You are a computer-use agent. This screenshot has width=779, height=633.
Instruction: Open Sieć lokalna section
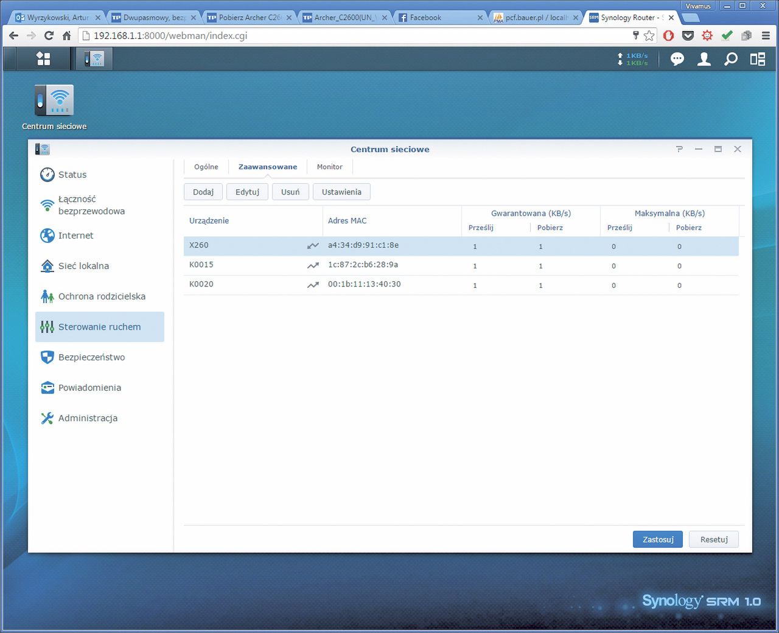(x=100, y=266)
